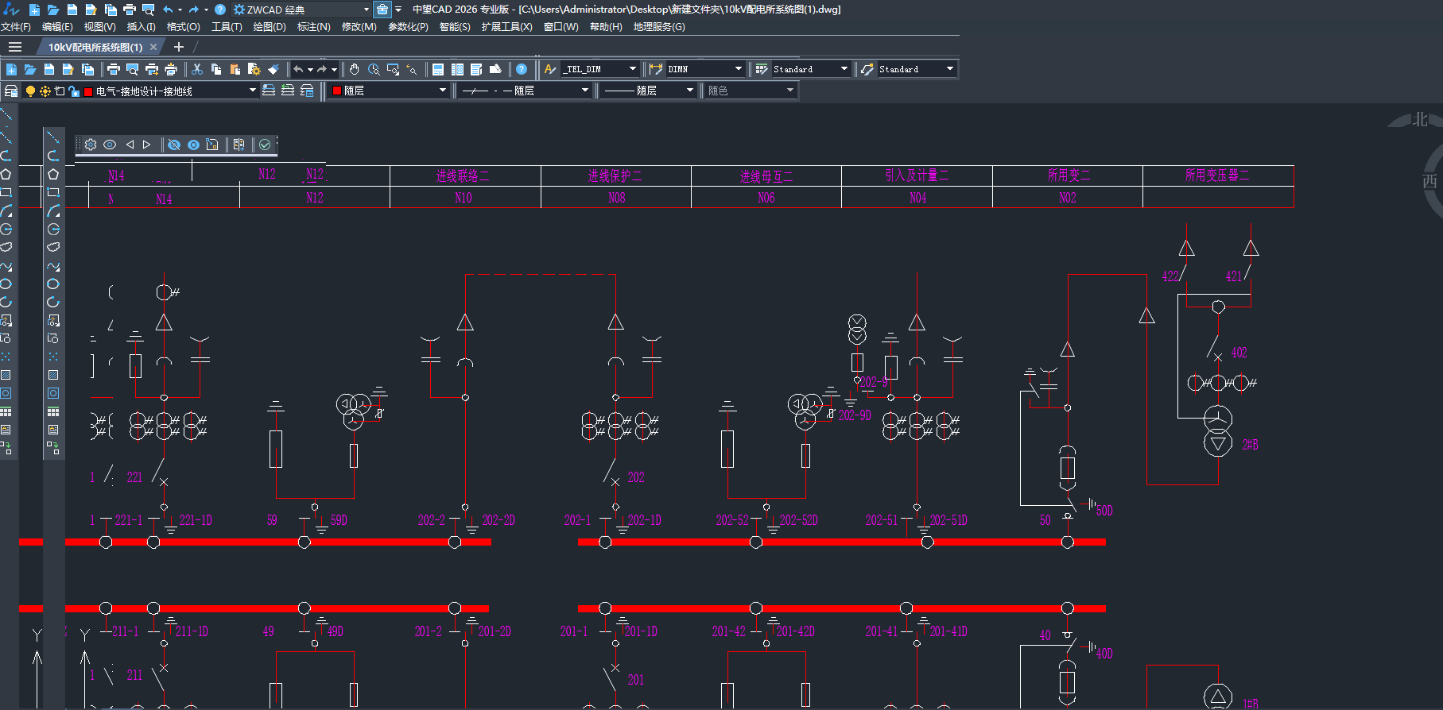The height and width of the screenshot is (710, 1443).
Task: Click the 2#B transformer label in drawing
Action: click(1250, 445)
